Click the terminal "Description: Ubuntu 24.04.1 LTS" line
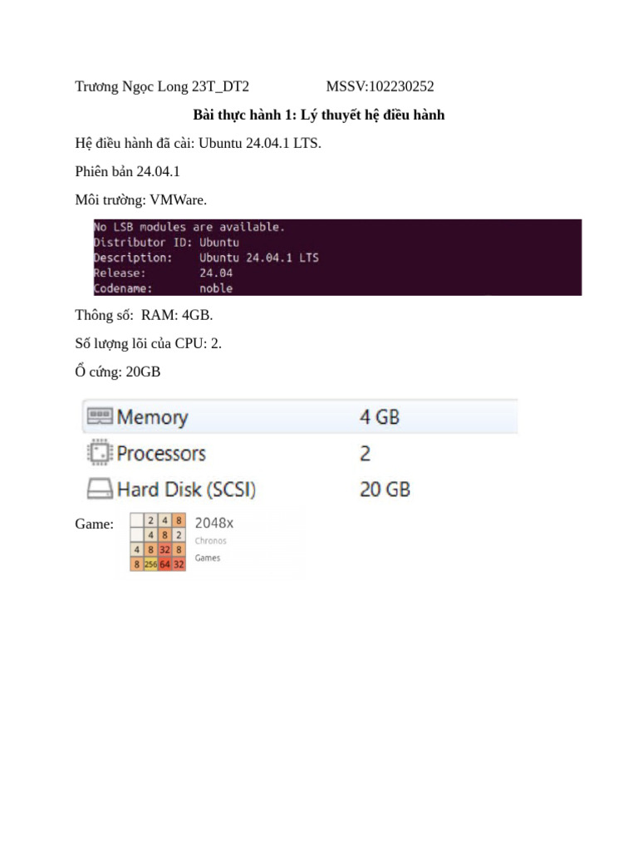Screen dimensions: 638x851 point(205,258)
